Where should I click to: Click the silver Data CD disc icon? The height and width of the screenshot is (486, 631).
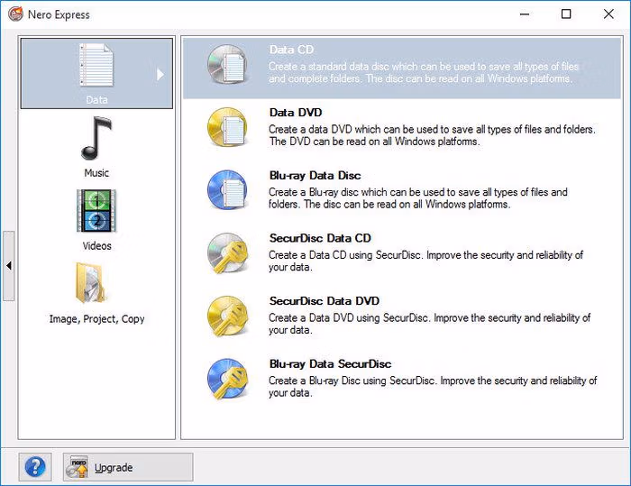tap(227, 64)
